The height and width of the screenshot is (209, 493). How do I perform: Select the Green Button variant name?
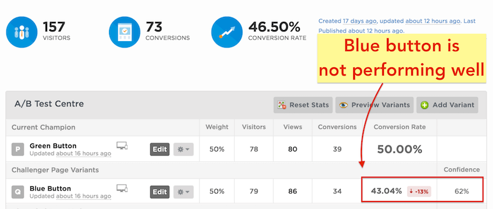[x=53, y=146]
